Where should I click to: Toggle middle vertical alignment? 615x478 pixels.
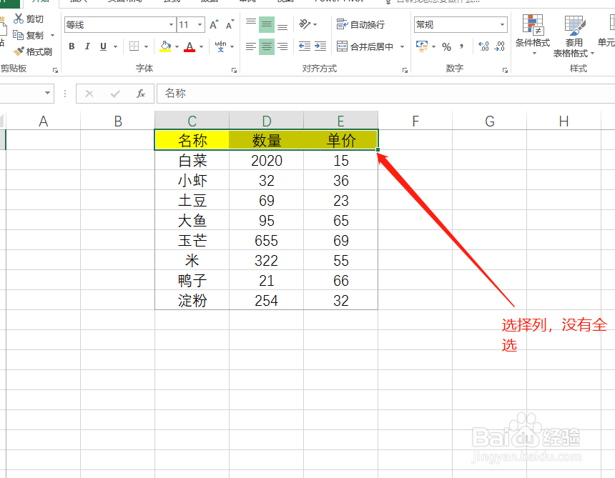pyautogui.click(x=267, y=24)
